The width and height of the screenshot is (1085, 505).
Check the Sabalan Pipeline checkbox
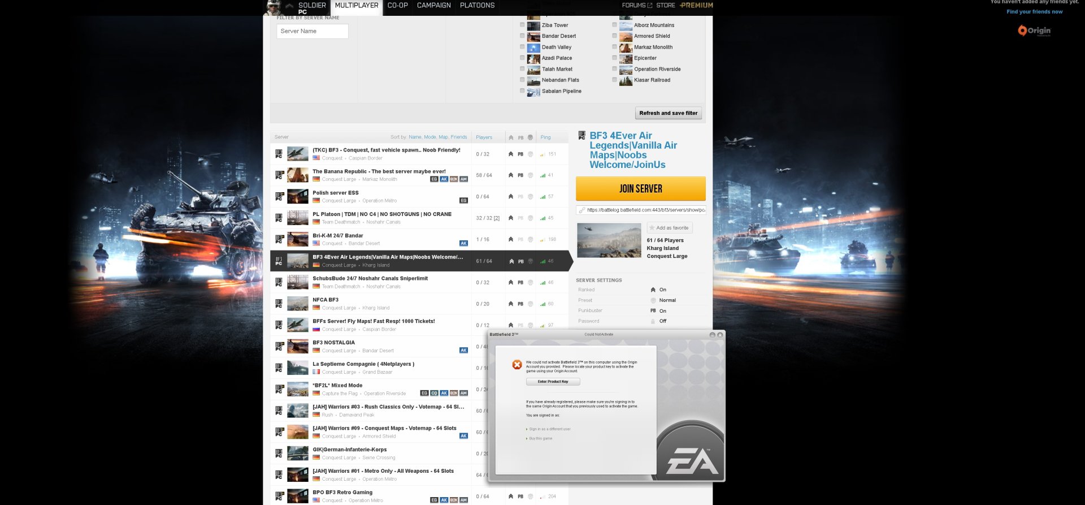522,91
